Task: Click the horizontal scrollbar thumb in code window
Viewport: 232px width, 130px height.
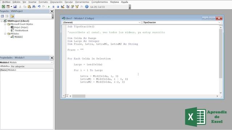Action: pos(79,96)
